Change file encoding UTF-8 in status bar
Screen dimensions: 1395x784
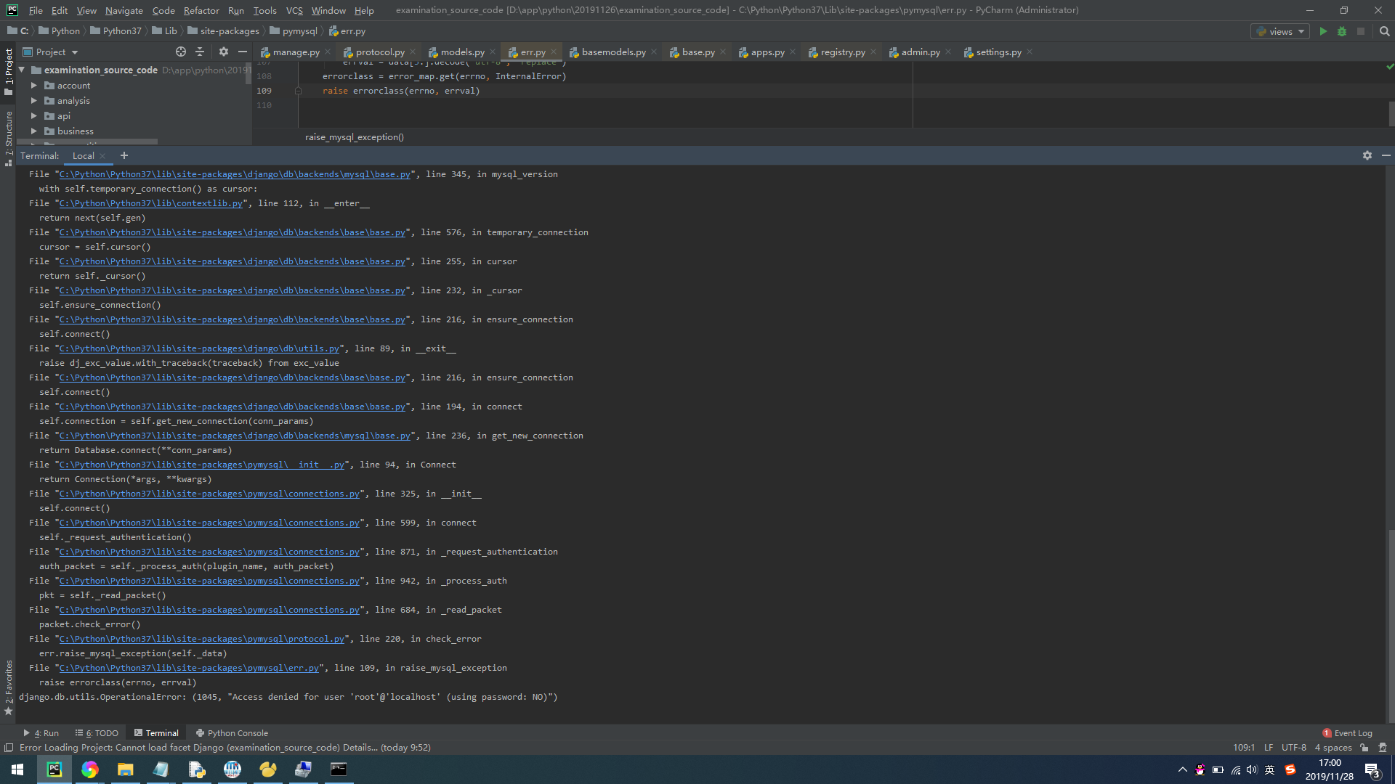[1293, 748]
